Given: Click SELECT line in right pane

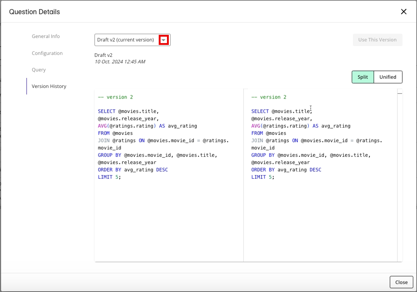Looking at the screenshot, I should coord(281,111).
